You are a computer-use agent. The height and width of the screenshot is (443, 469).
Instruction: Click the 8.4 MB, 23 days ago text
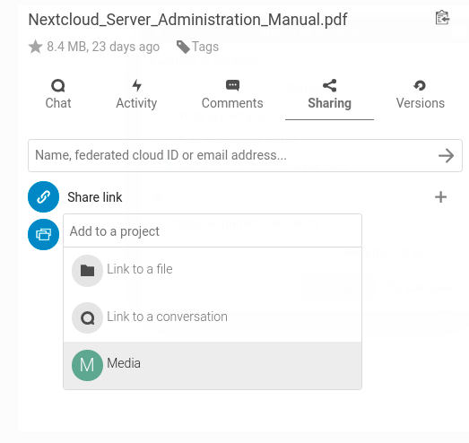pyautogui.click(x=103, y=47)
